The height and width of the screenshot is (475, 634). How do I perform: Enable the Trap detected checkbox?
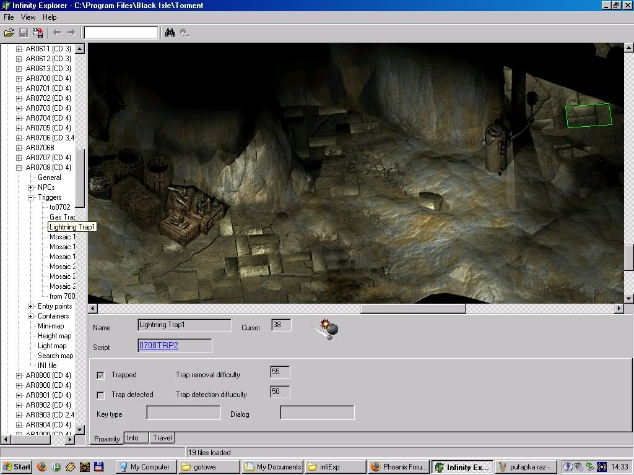tap(101, 395)
